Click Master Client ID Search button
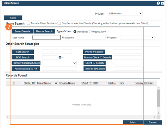Screen dimensions: 166x127 pos(97,57)
